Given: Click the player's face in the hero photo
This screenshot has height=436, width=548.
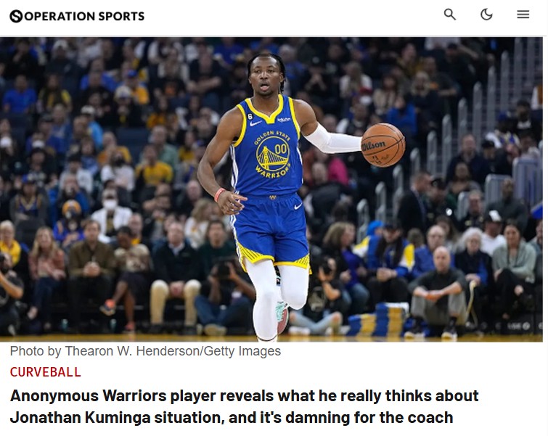Looking at the screenshot, I should (x=266, y=78).
